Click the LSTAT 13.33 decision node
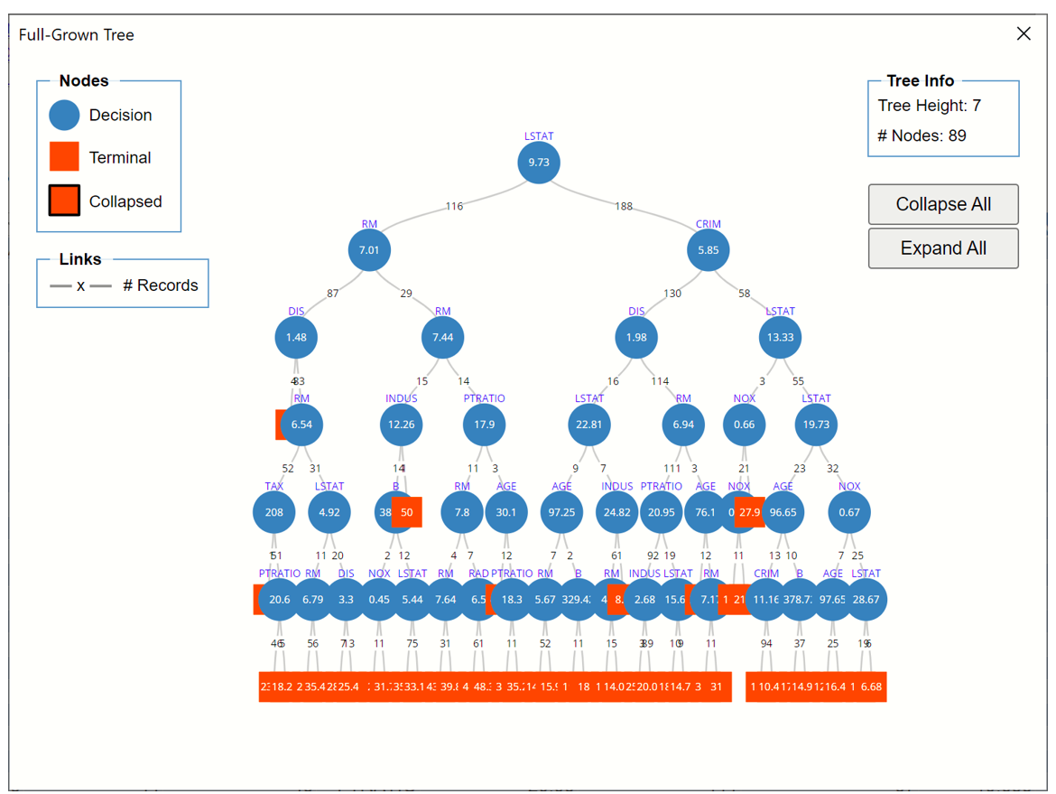 point(780,338)
